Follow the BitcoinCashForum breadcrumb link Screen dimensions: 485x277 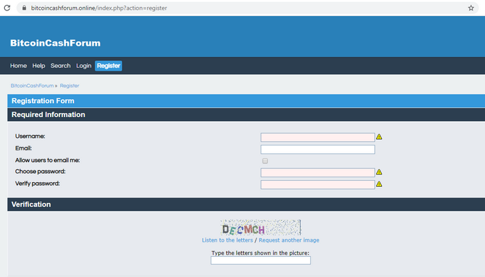(32, 86)
